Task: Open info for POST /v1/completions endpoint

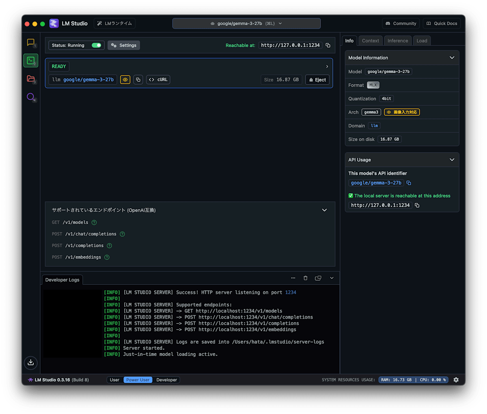Action: (109, 246)
